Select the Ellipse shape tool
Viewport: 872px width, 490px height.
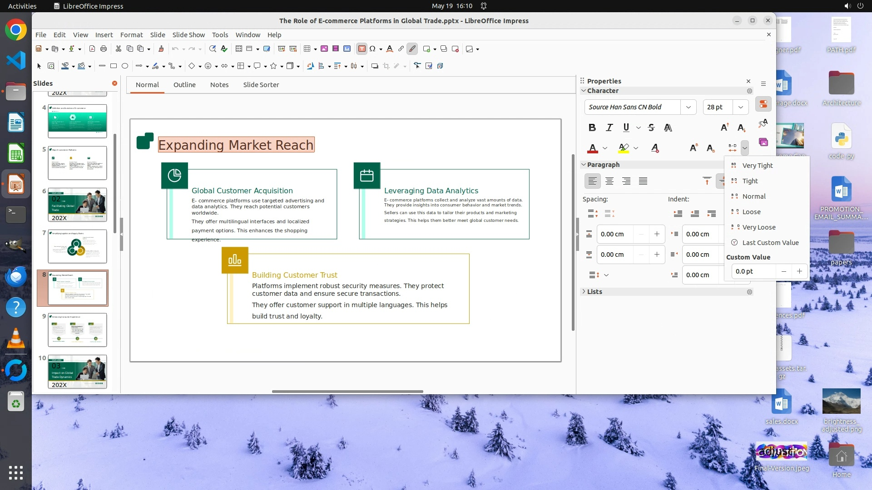[x=125, y=66]
